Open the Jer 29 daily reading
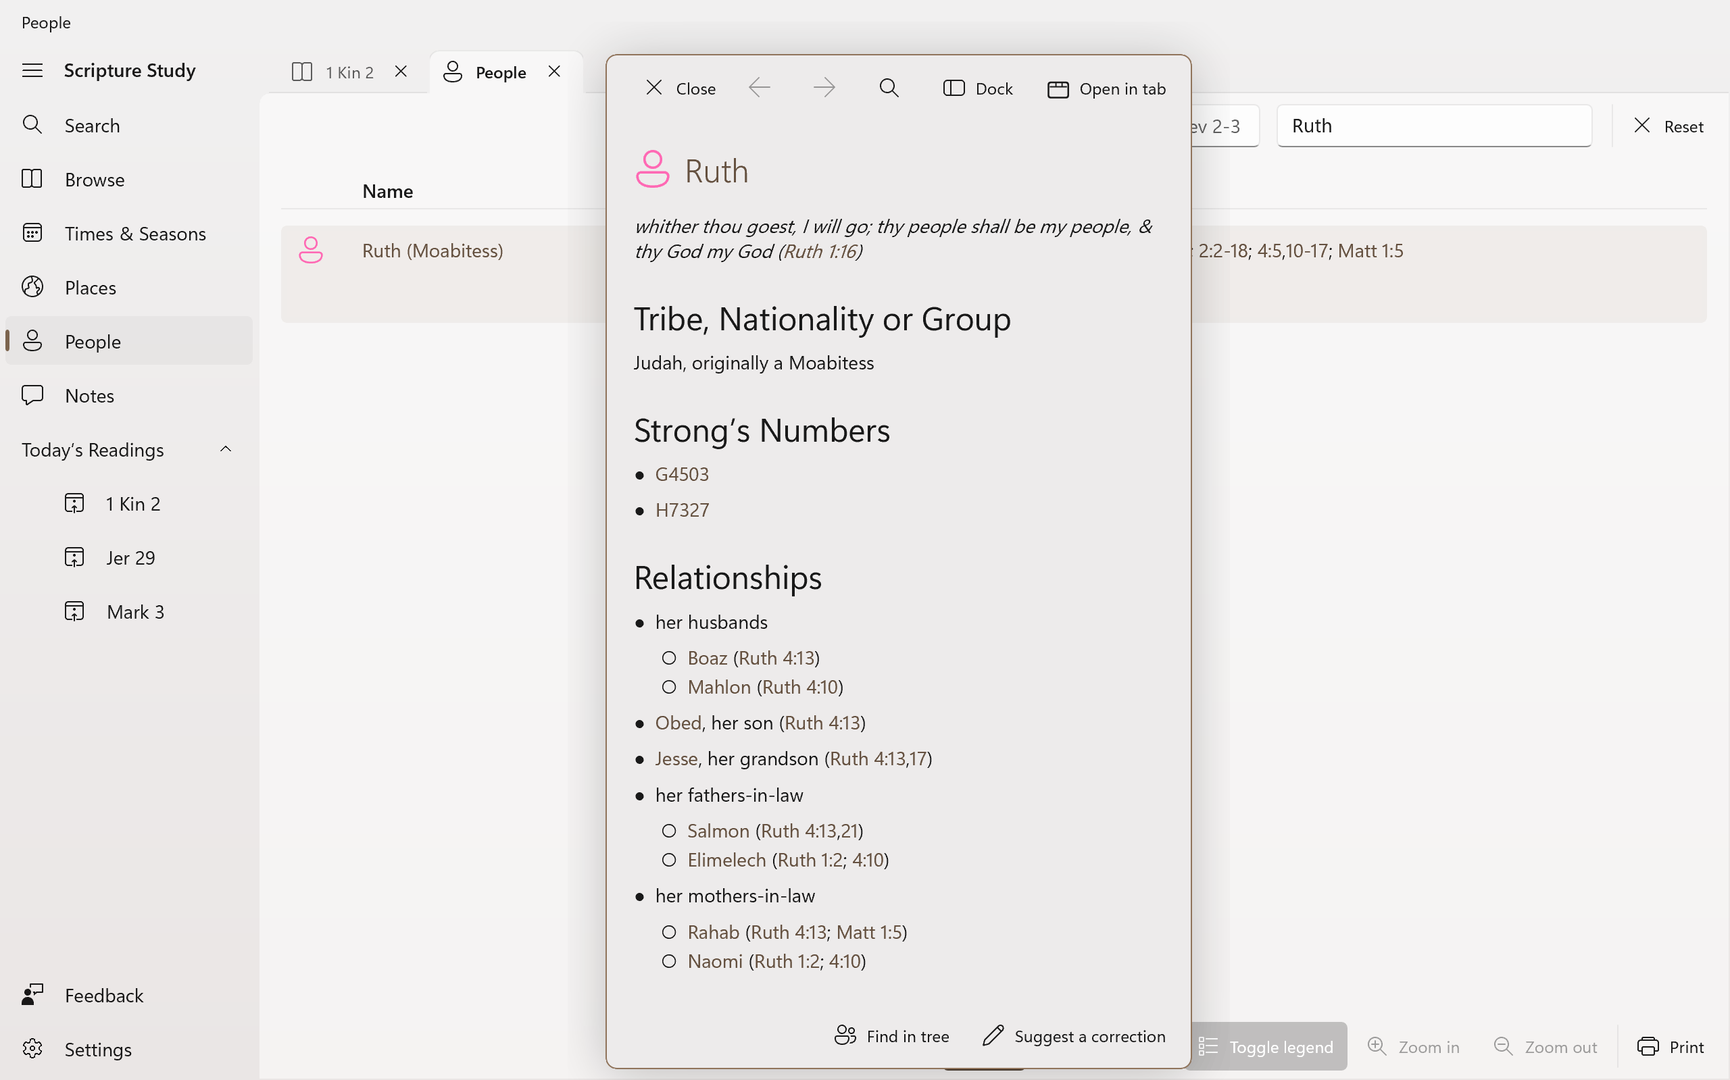Viewport: 1730px width, 1080px height. coord(128,558)
